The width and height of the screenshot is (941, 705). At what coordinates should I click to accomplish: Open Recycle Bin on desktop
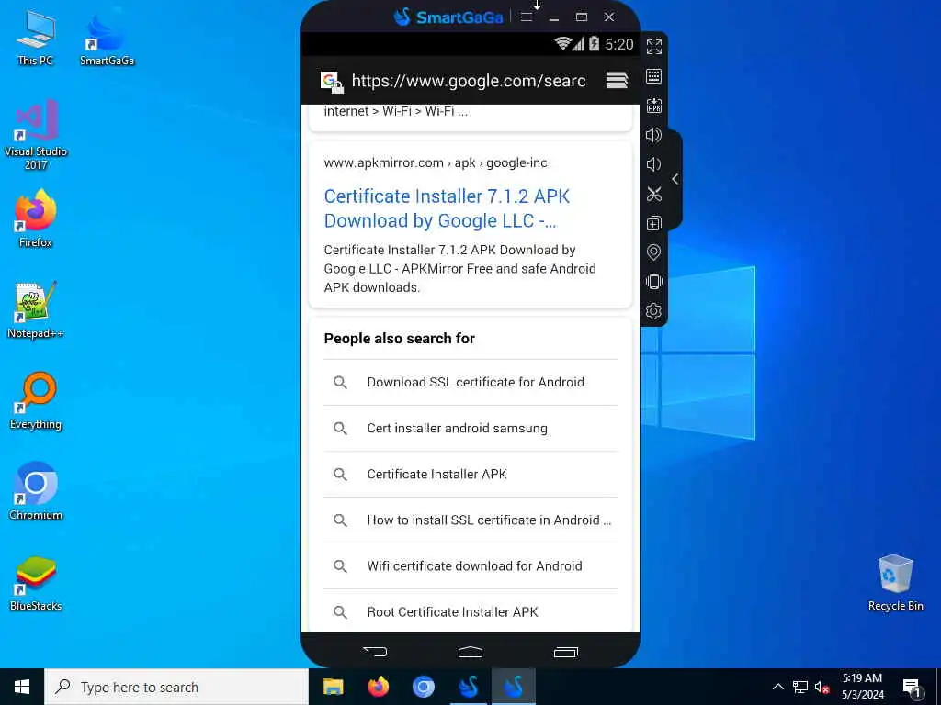[x=895, y=583]
